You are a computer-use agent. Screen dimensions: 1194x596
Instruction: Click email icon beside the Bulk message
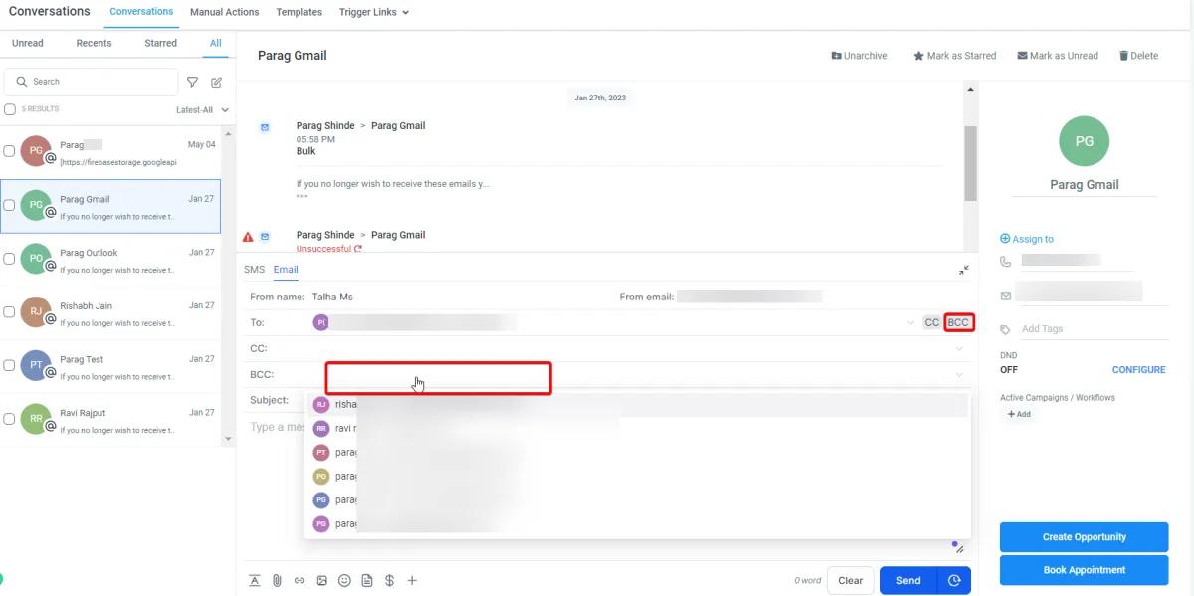(265, 127)
